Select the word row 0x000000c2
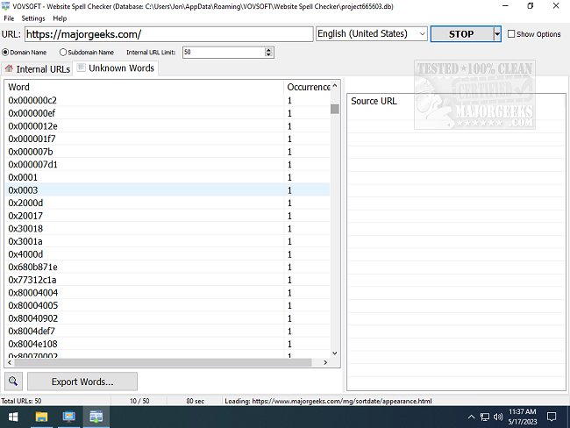This screenshot has width=570, height=428. [x=167, y=100]
